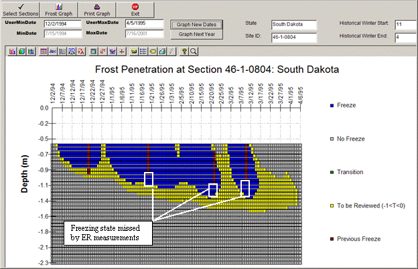Click the dark red Previous Freeze legend swatch
The width and height of the screenshot is (418, 269).
click(332, 238)
